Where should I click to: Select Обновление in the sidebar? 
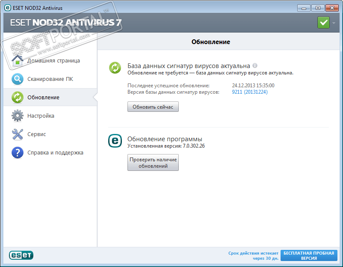[50, 98]
